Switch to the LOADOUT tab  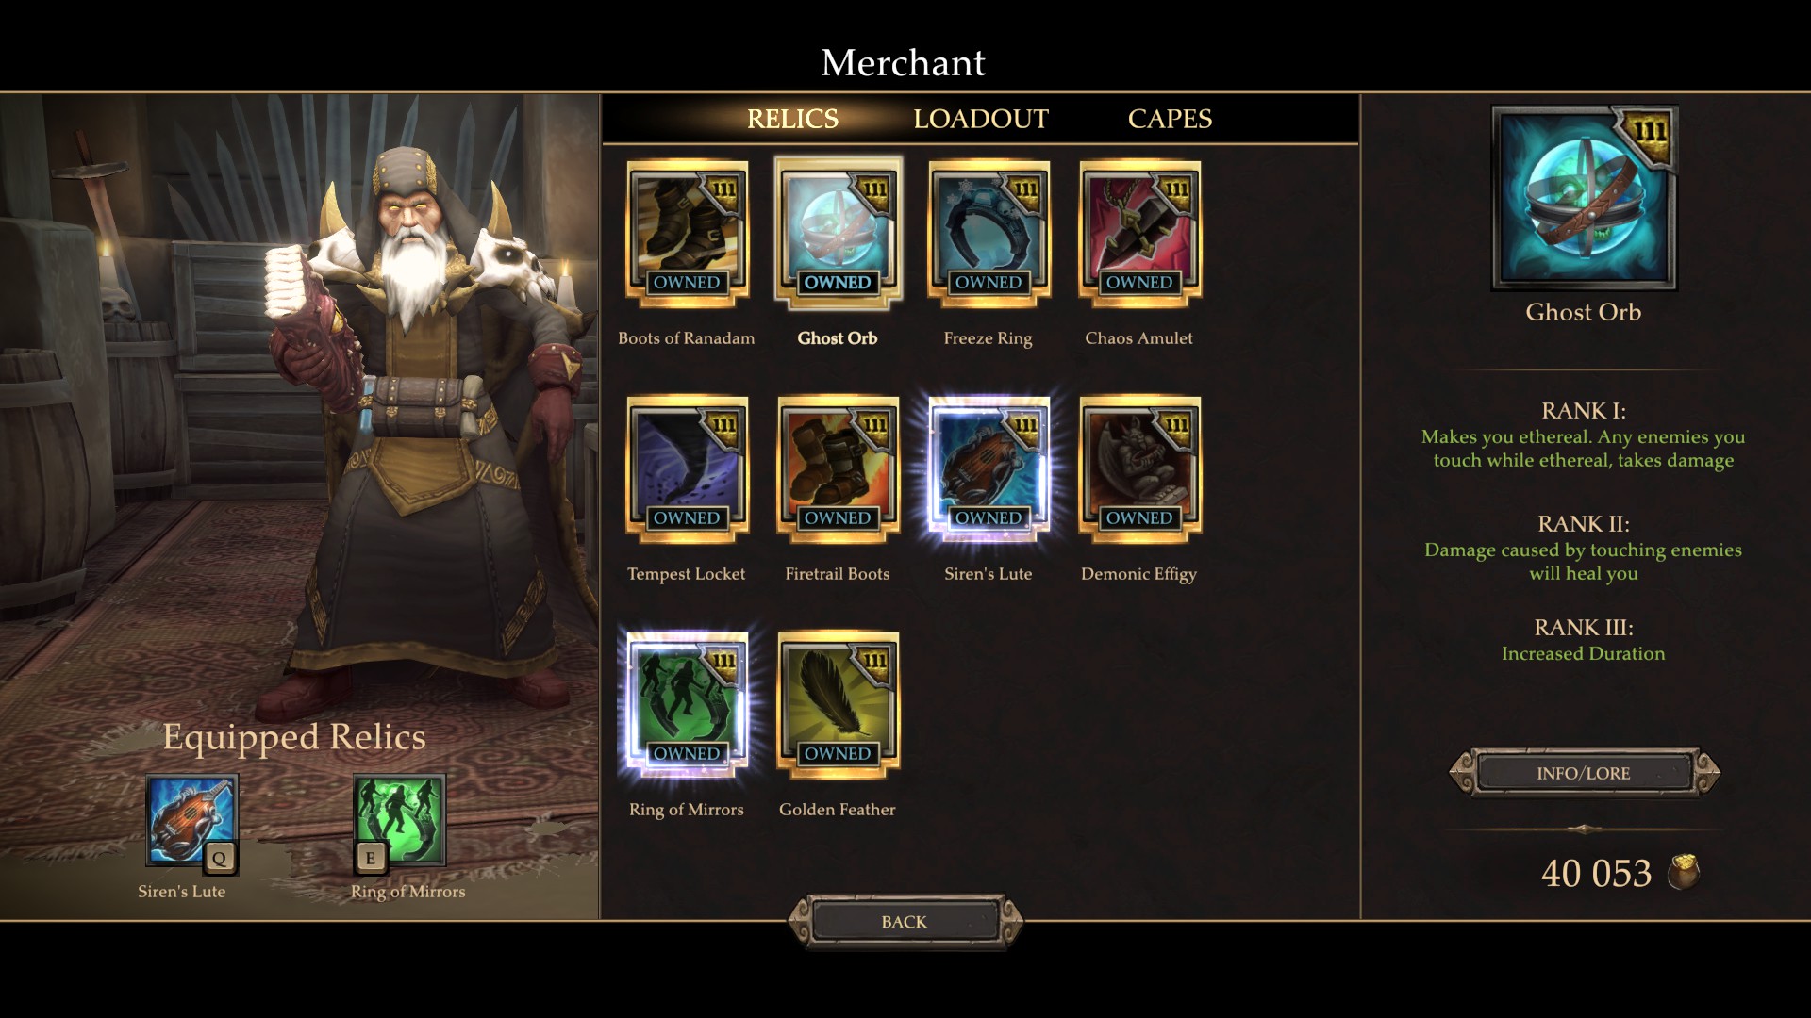[981, 119]
